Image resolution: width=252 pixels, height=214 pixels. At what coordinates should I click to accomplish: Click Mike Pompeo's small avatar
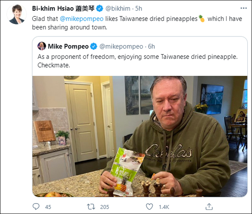point(42,46)
